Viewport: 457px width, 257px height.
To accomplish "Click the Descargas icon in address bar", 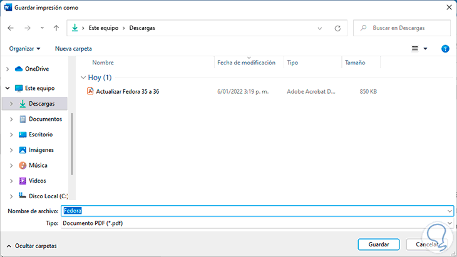I will 75,28.
